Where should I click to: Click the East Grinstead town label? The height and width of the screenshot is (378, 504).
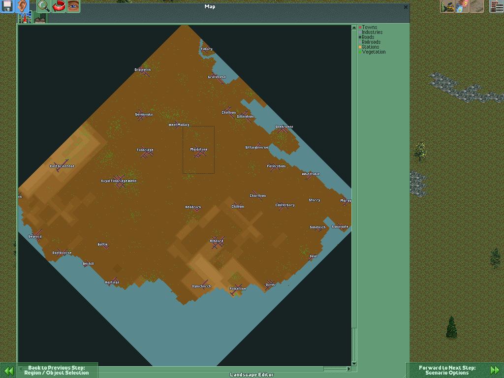[x=62, y=166]
